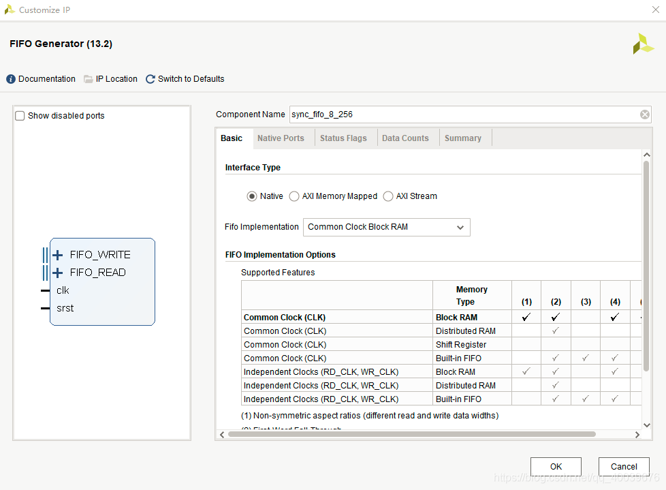Click the FIFO Implementation Options heading

click(281, 255)
